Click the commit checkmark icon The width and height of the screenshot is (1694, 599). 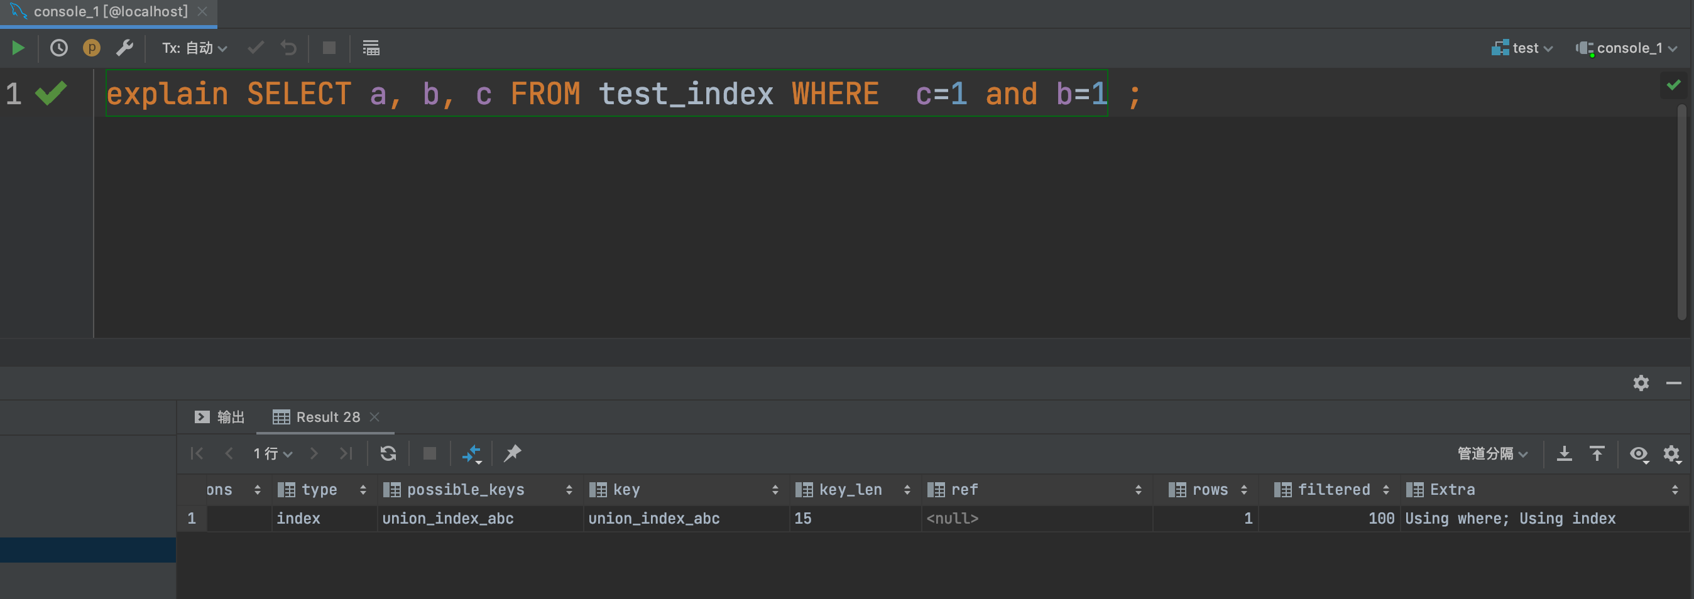(256, 48)
